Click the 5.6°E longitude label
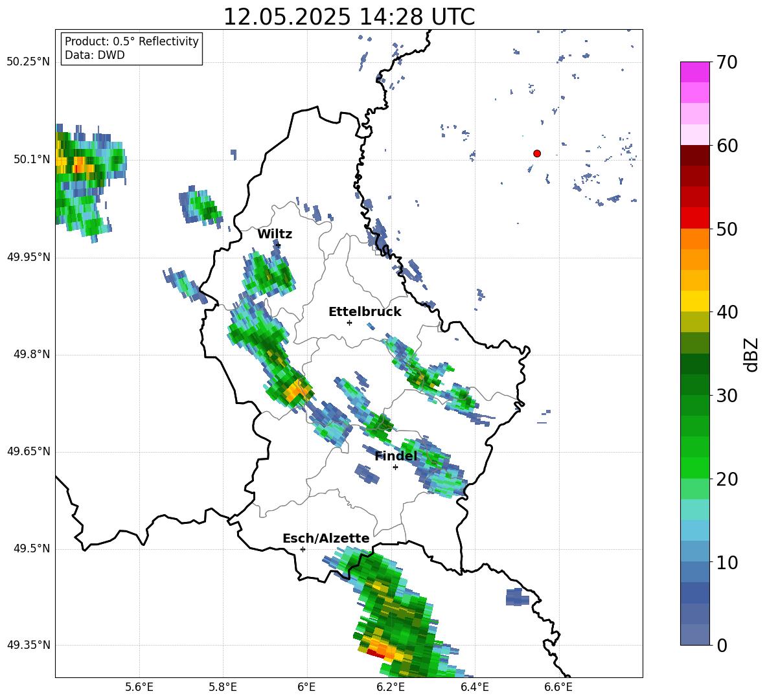Image resolution: width=767 pixels, height=700 pixels. click(139, 688)
